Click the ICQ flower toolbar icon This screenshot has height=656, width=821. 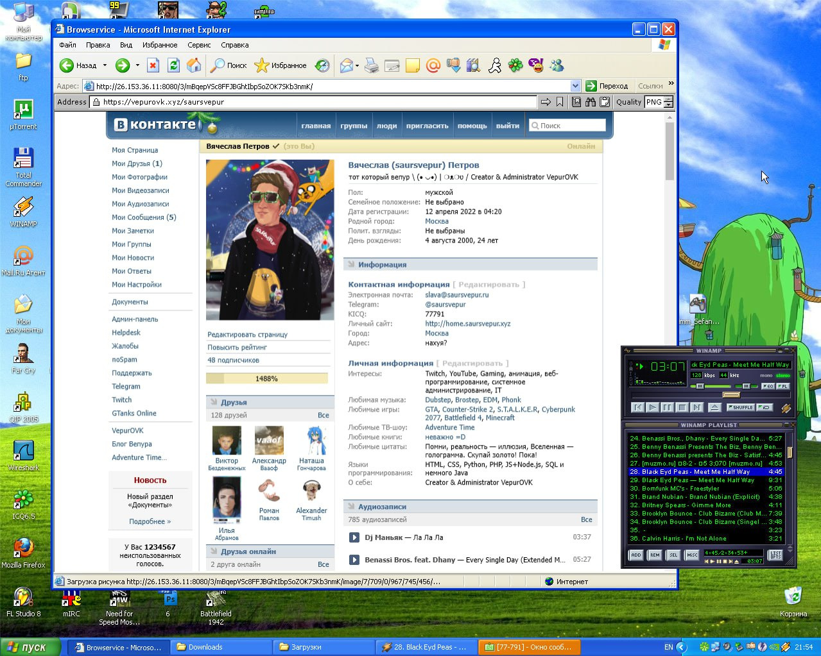pyautogui.click(x=515, y=65)
